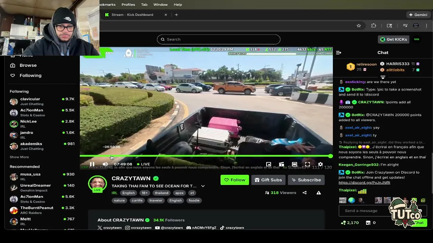Click the apex tag
This screenshot has height=243, width=433.
pos(179,193)
